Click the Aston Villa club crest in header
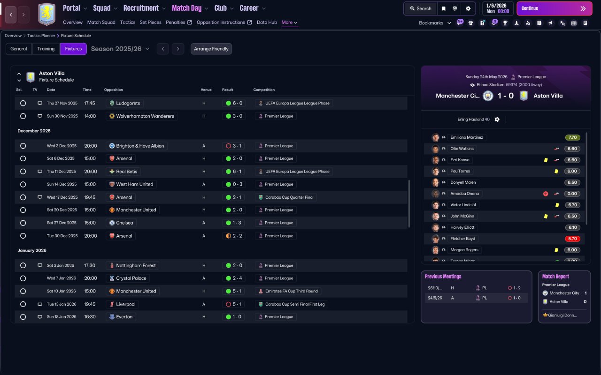This screenshot has width=601, height=375. tap(46, 15)
